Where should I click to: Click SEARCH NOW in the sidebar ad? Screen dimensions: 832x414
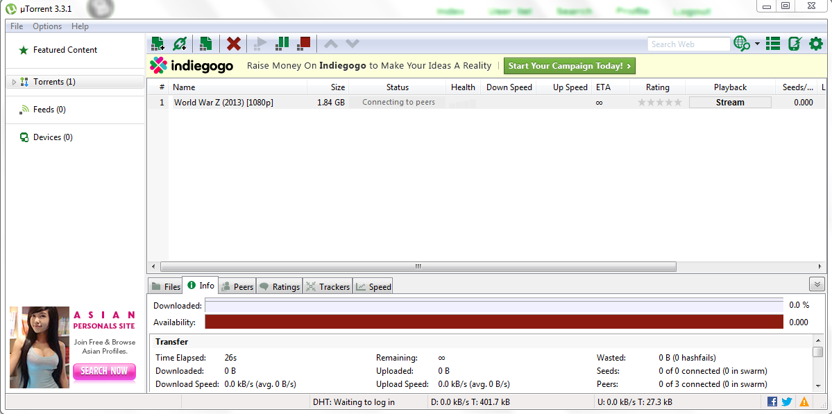105,371
